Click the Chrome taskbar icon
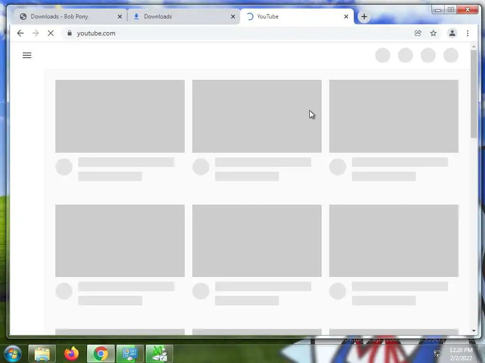 (101, 354)
